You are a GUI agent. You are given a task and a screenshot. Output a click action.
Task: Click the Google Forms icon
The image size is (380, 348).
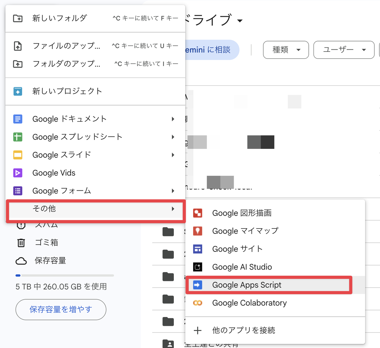[18, 191]
